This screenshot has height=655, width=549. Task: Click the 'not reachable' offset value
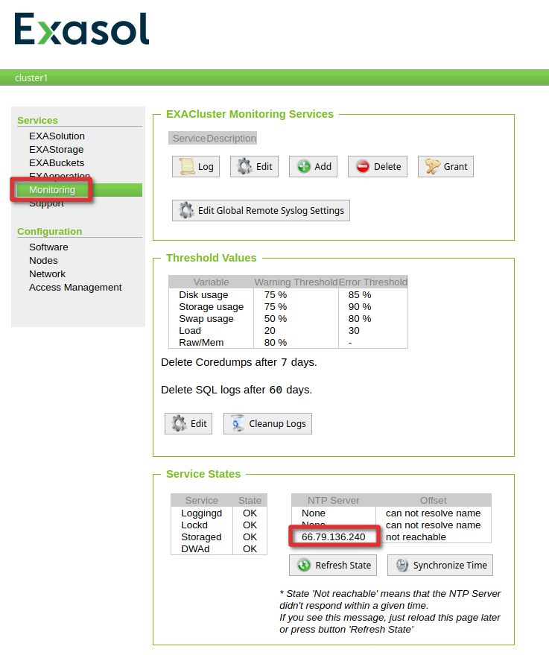[x=416, y=537]
